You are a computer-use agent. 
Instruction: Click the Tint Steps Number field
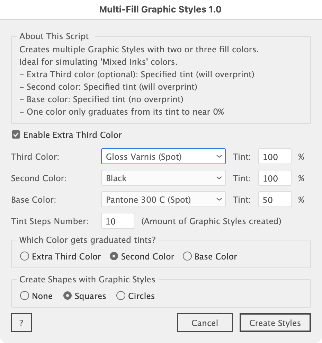(117, 221)
